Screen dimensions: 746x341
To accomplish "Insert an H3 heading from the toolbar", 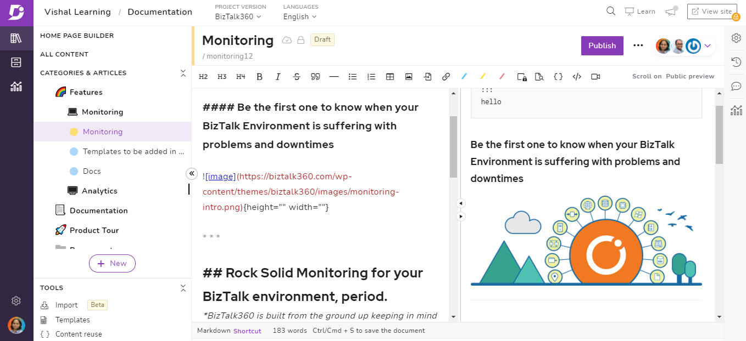I will tap(222, 77).
